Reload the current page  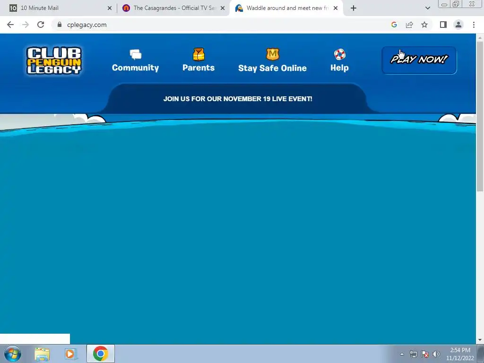[x=41, y=25]
